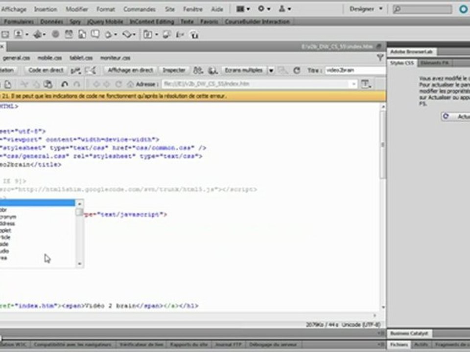Click the images insert icon
The height and width of the screenshot is (352, 470).
point(19,34)
